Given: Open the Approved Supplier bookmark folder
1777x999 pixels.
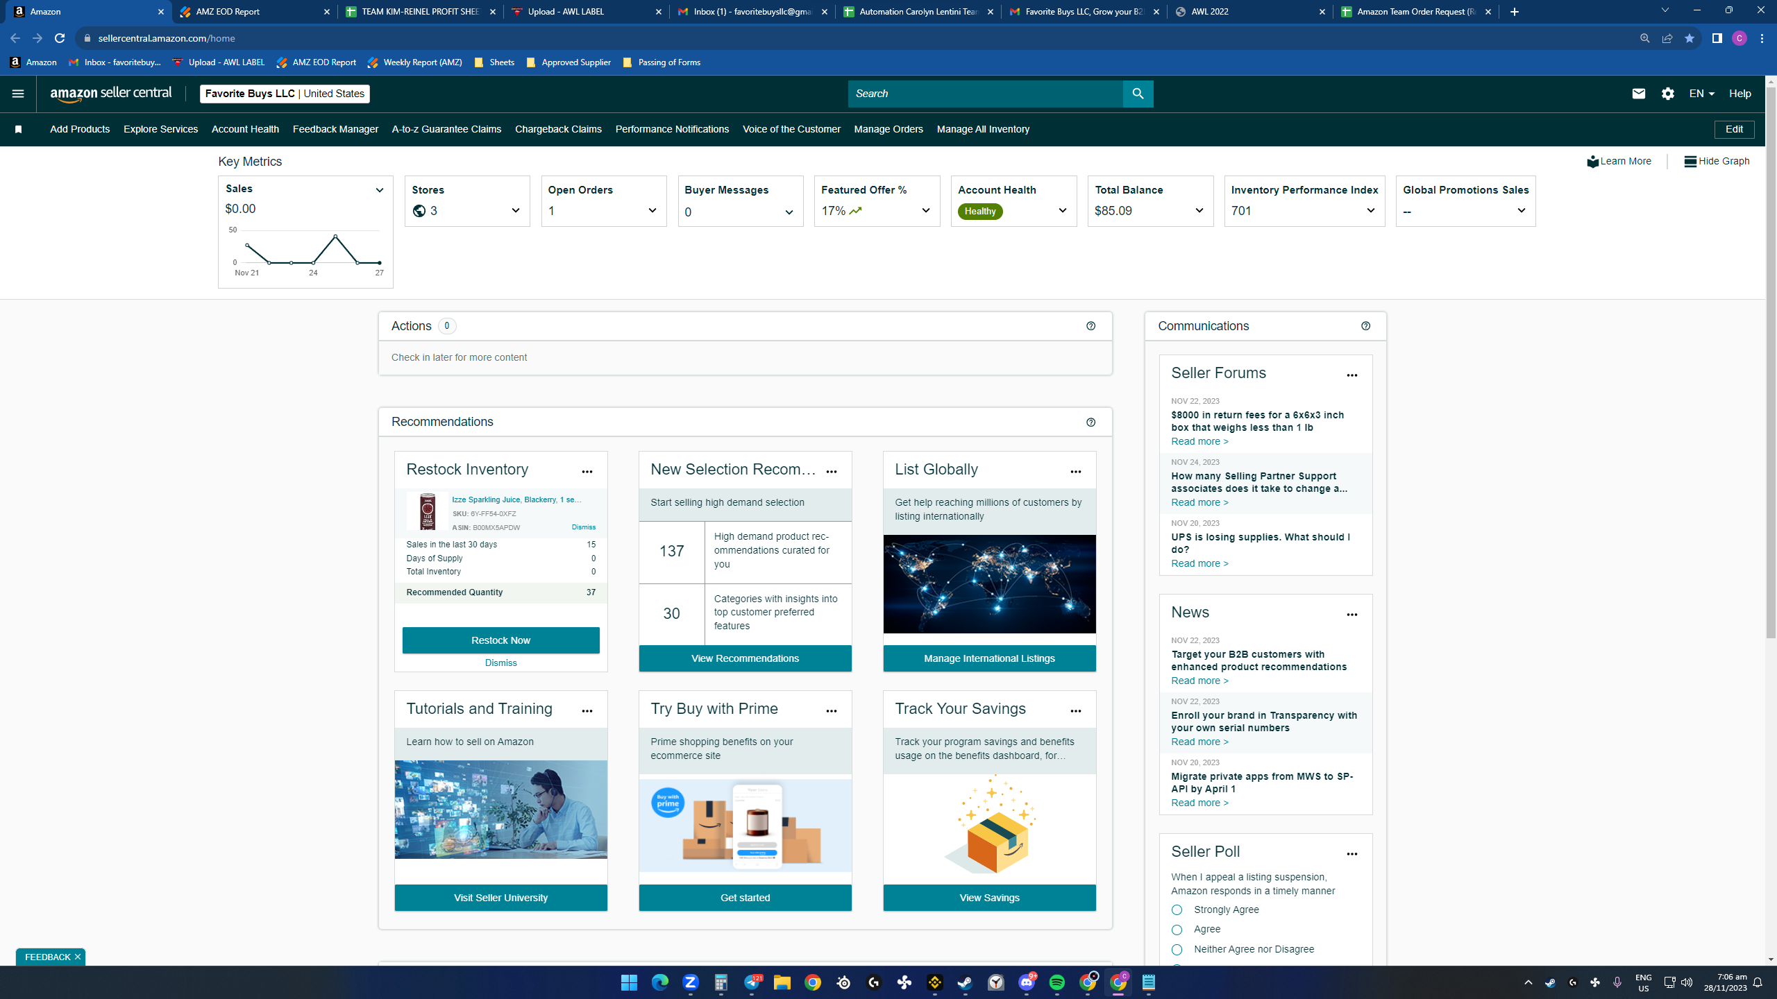Looking at the screenshot, I should [x=569, y=62].
